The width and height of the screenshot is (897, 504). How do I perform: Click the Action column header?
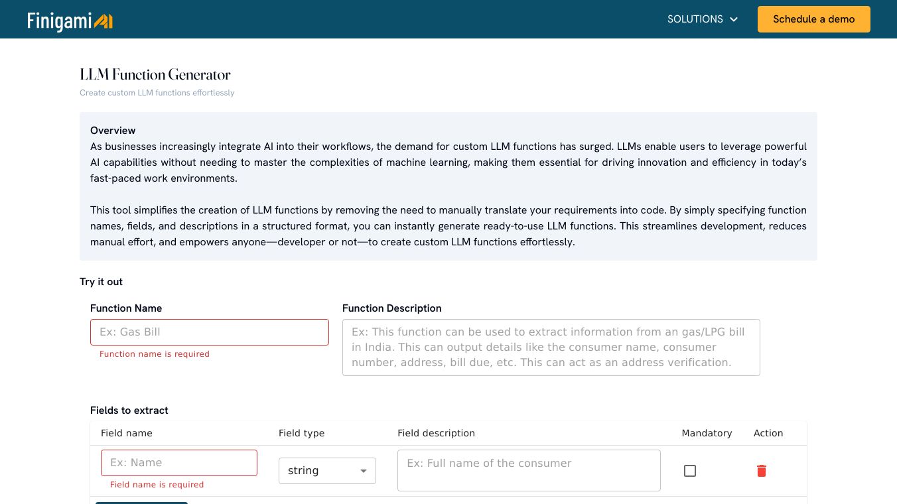coord(768,433)
